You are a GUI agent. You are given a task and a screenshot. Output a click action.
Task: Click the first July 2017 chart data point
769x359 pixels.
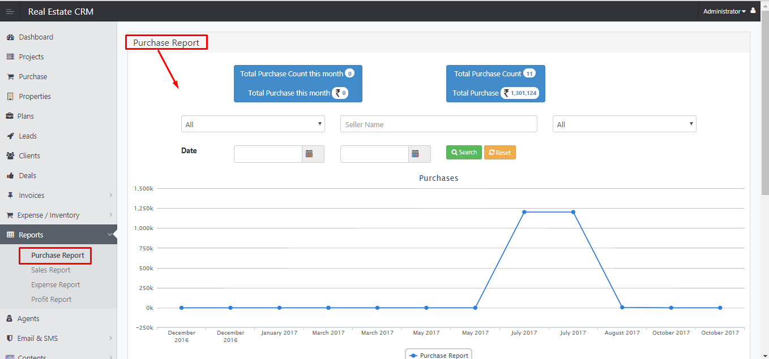point(524,212)
